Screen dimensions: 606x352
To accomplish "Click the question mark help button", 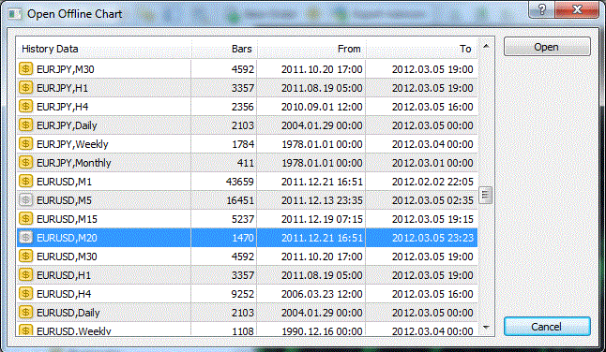I will 541,9.
